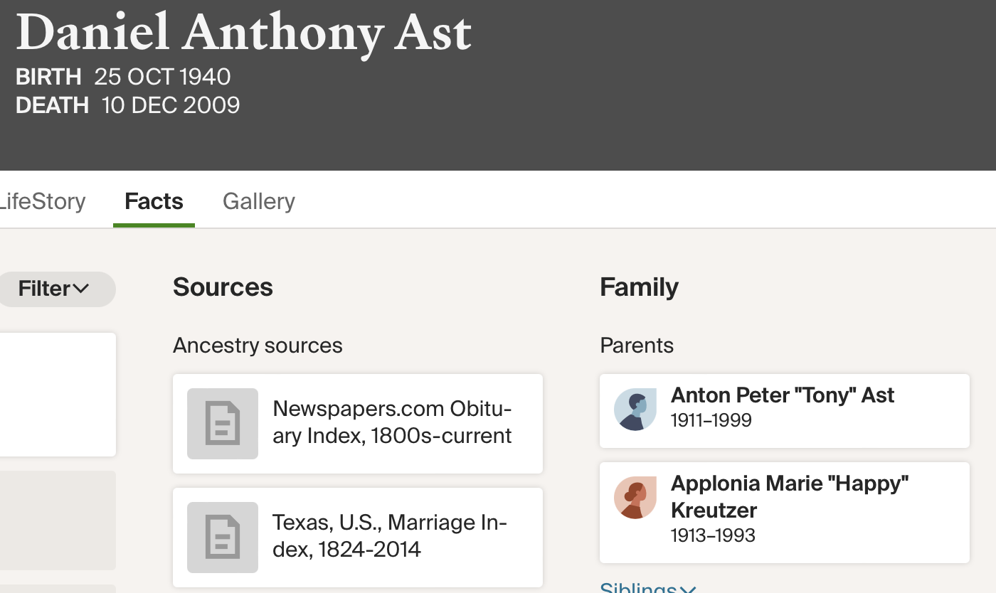Viewport: 996px width, 593px height.
Task: Click Applonia Kreutzer's female avatar icon
Action: [635, 498]
